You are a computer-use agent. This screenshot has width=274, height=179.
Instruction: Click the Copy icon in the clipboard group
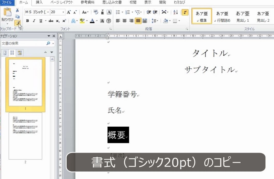point(17,16)
